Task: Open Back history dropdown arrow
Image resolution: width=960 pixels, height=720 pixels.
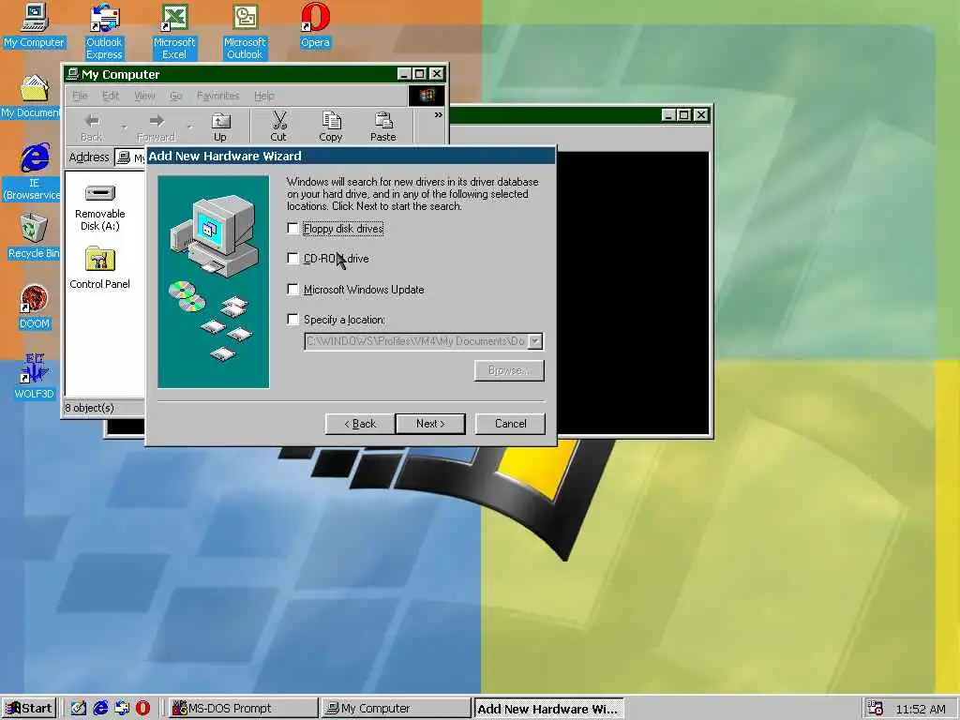Action: 125,127
